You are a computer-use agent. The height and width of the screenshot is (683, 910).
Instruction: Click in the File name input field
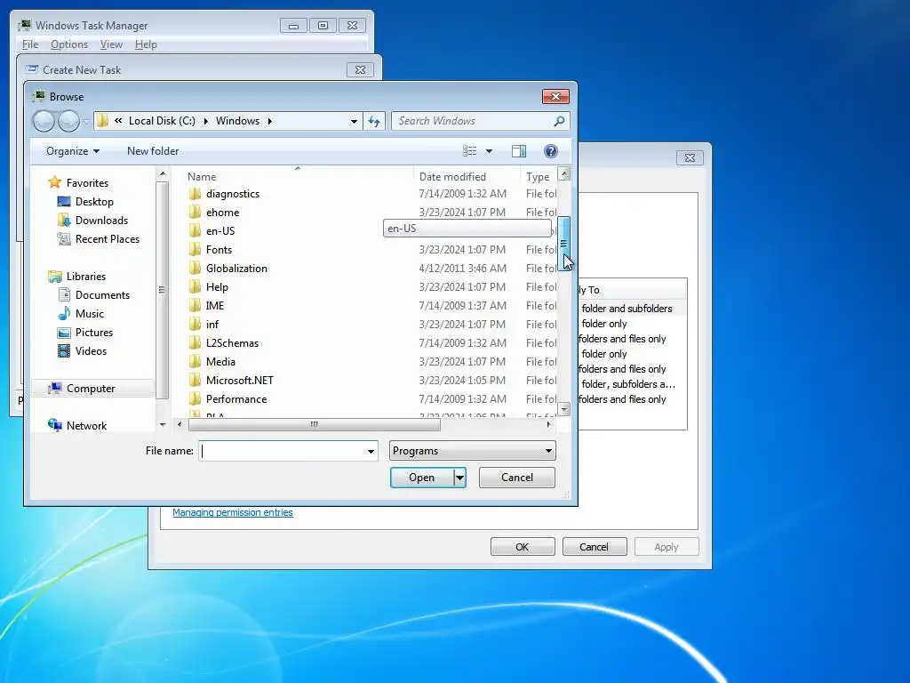(x=282, y=451)
